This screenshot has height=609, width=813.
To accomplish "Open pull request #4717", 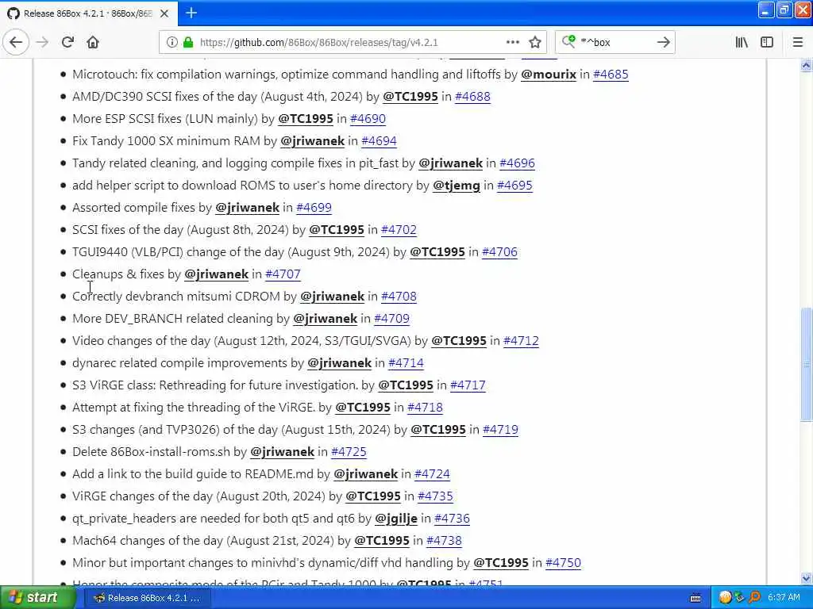I will pos(468,385).
